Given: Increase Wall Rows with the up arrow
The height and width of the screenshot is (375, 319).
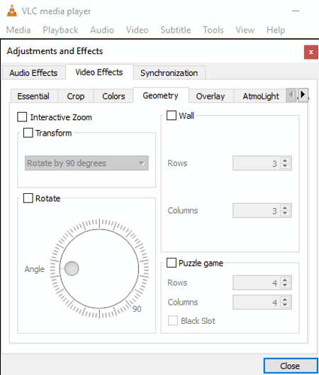Looking at the screenshot, I should 285,161.
